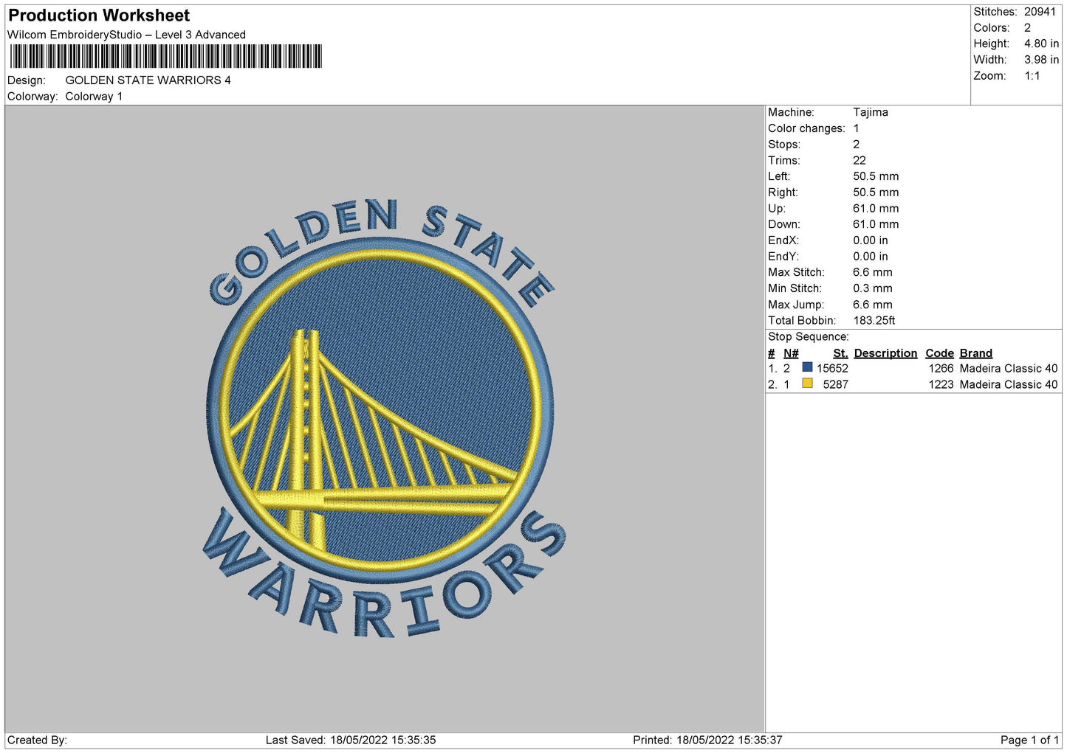
Task: Click 'Wilcom EmbroideryStudio – Level 3 Advanced' text
Action: 126,35
